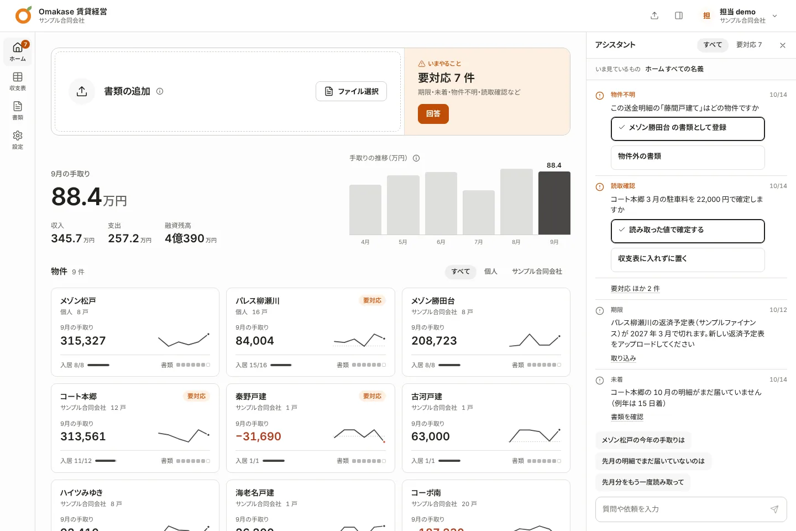Choose 読み取った値で確定する
796x531 pixels.
[688, 231]
